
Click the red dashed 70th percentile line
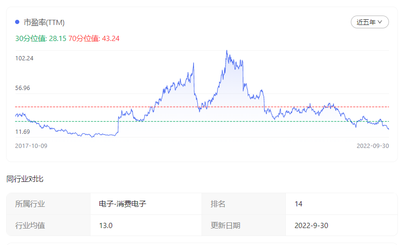(71, 107)
